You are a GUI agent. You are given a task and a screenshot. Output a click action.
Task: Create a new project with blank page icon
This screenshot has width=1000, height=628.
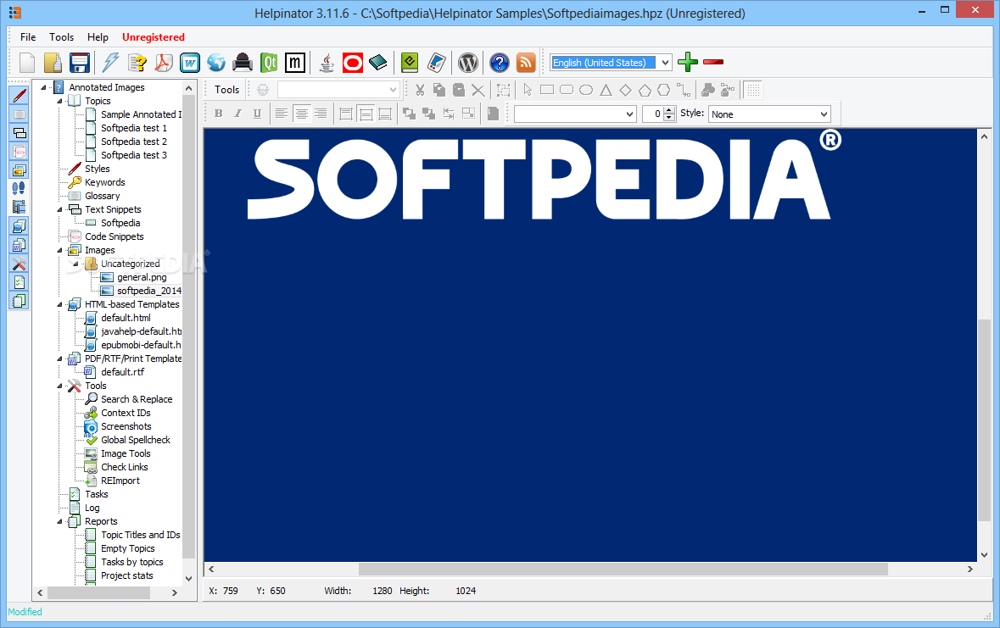pos(27,63)
